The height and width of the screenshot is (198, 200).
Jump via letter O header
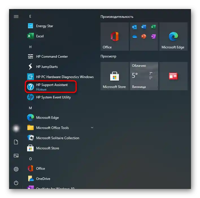(x=30, y=159)
